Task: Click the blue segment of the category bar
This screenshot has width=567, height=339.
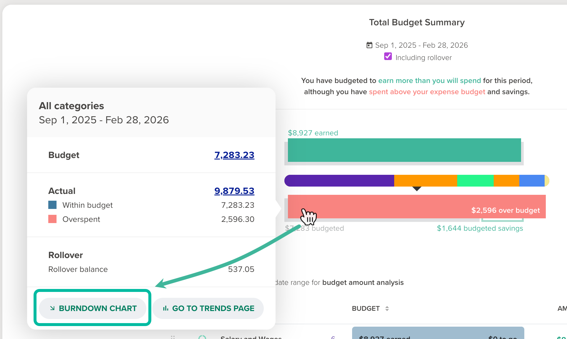Action: click(531, 181)
